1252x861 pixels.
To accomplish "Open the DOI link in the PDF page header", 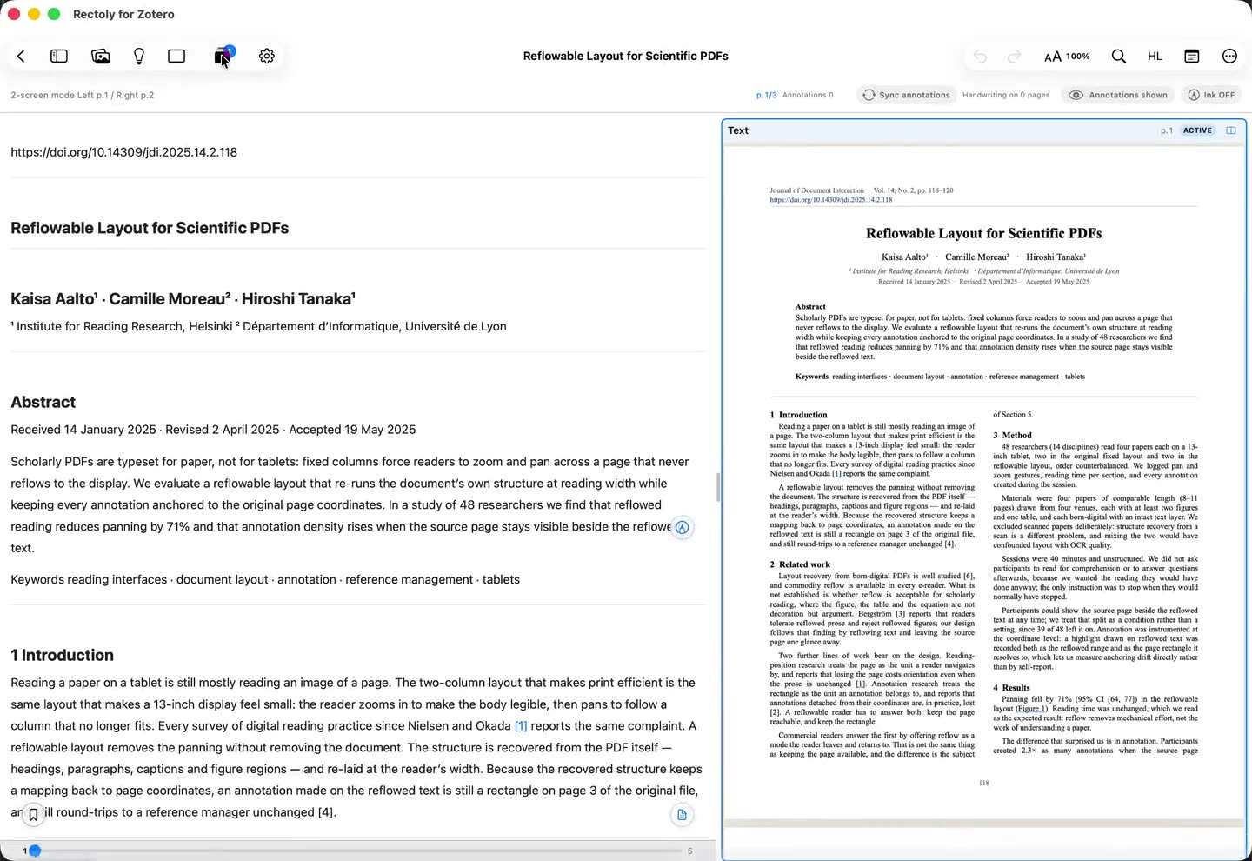I will click(831, 200).
